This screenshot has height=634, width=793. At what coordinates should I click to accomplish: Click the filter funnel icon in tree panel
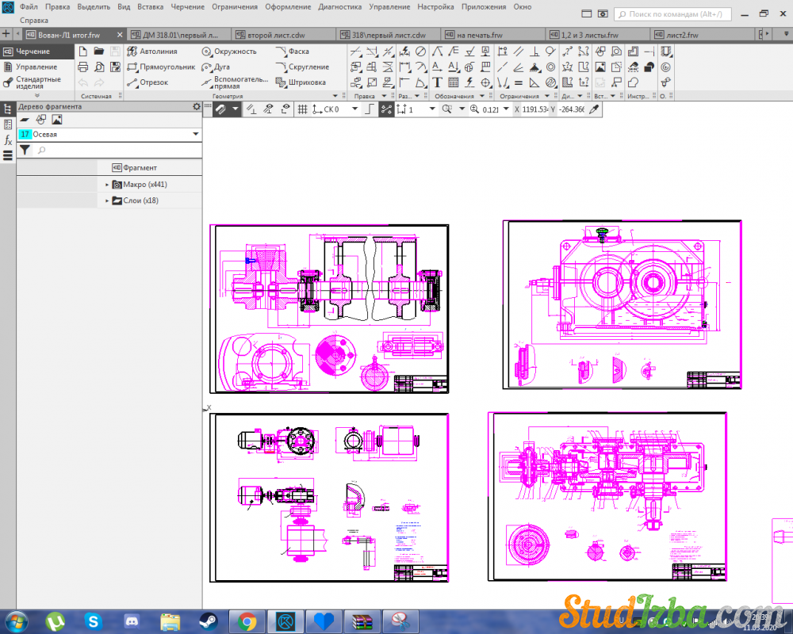[25, 149]
